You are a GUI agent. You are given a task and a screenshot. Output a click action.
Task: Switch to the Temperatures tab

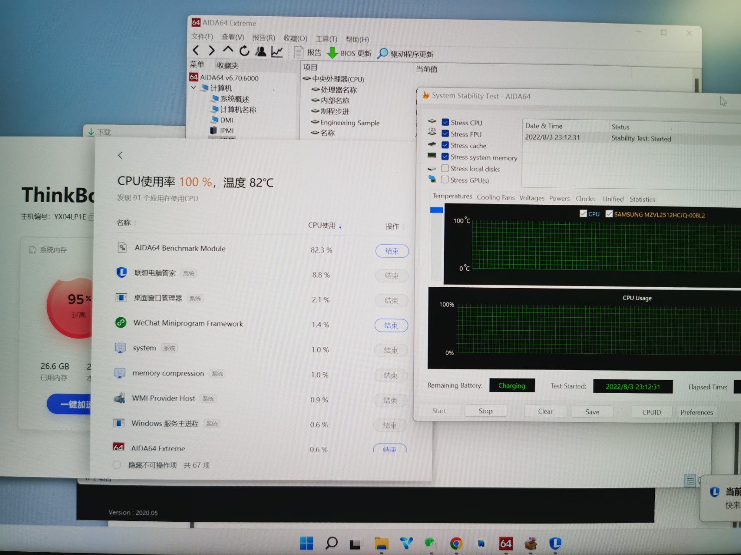(452, 196)
